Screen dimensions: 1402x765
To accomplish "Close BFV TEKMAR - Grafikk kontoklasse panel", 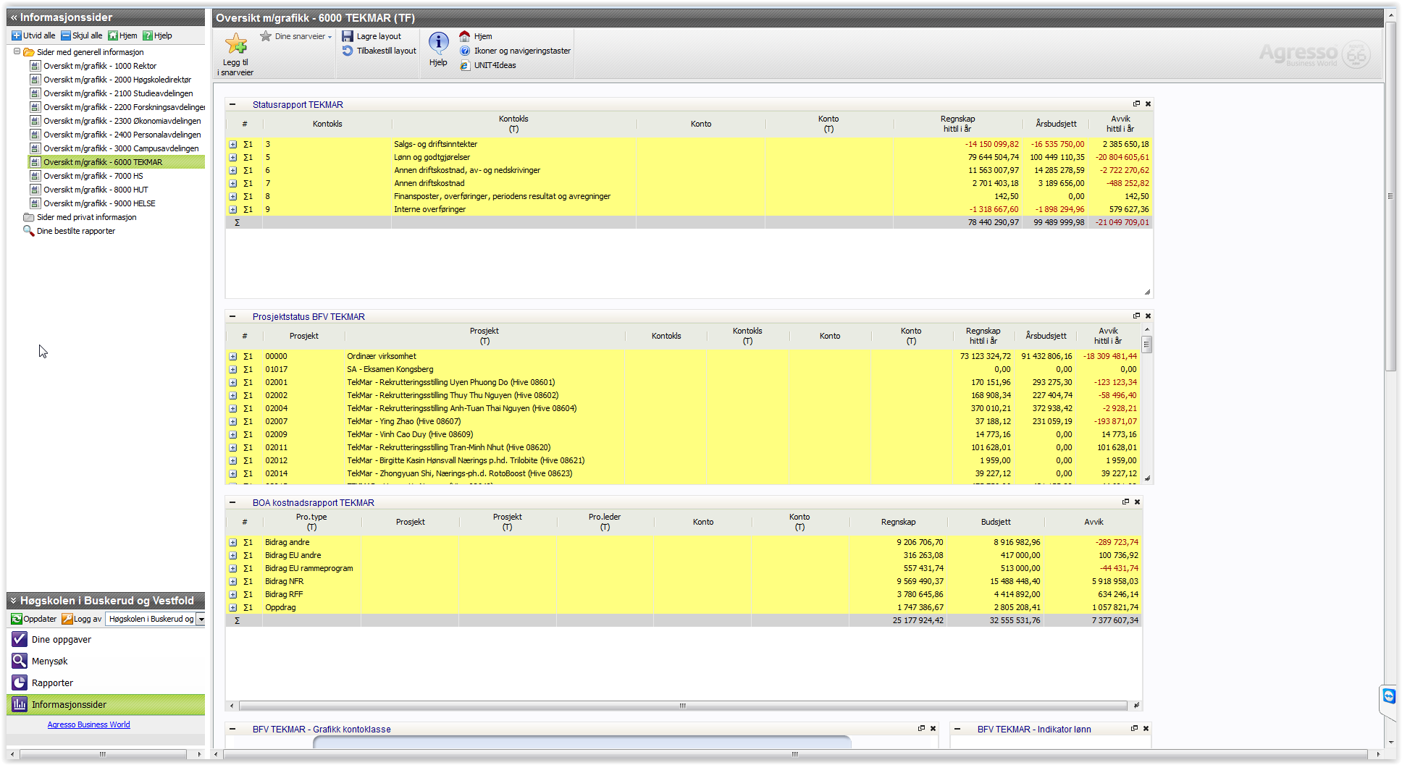I will (933, 728).
